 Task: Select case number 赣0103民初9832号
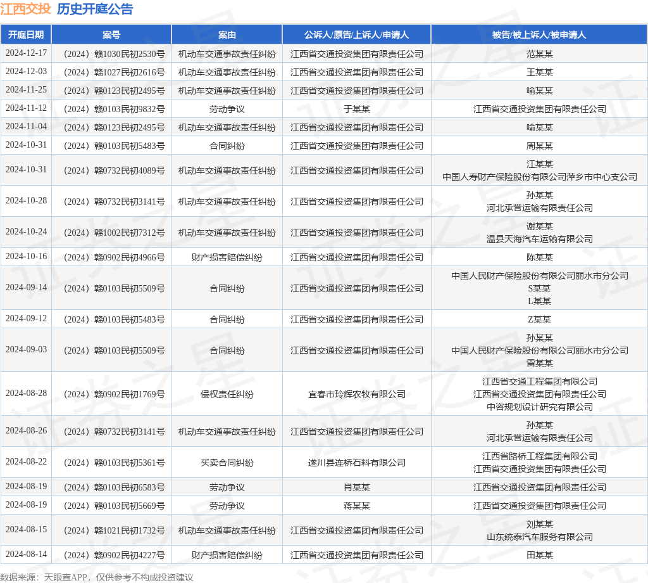(115, 109)
